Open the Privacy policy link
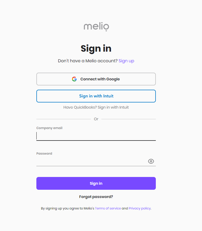This screenshot has height=231, width=202. (x=140, y=208)
